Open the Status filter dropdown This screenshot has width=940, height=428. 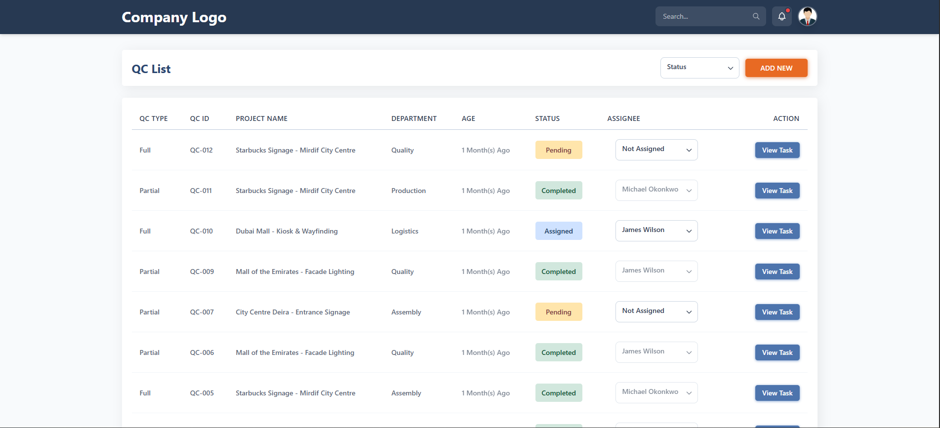pos(699,68)
